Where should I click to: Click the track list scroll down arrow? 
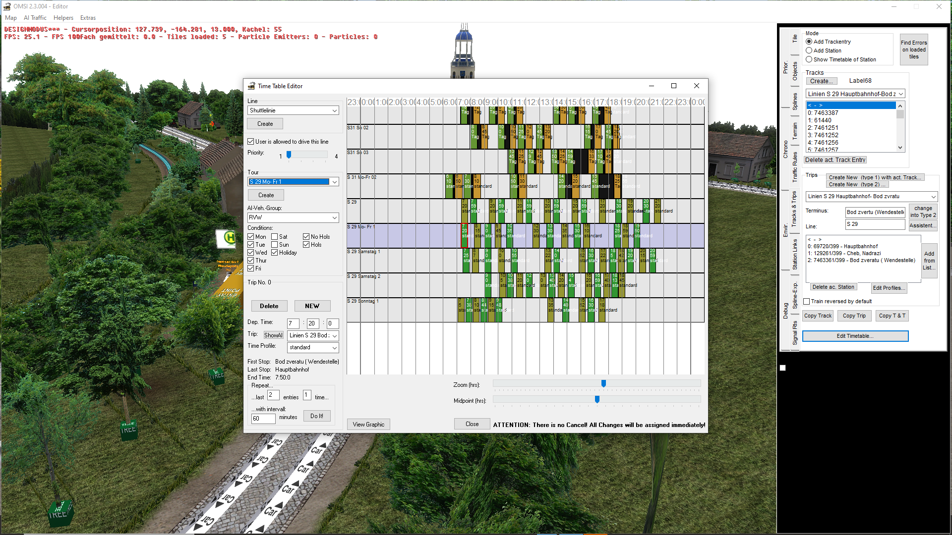point(900,148)
